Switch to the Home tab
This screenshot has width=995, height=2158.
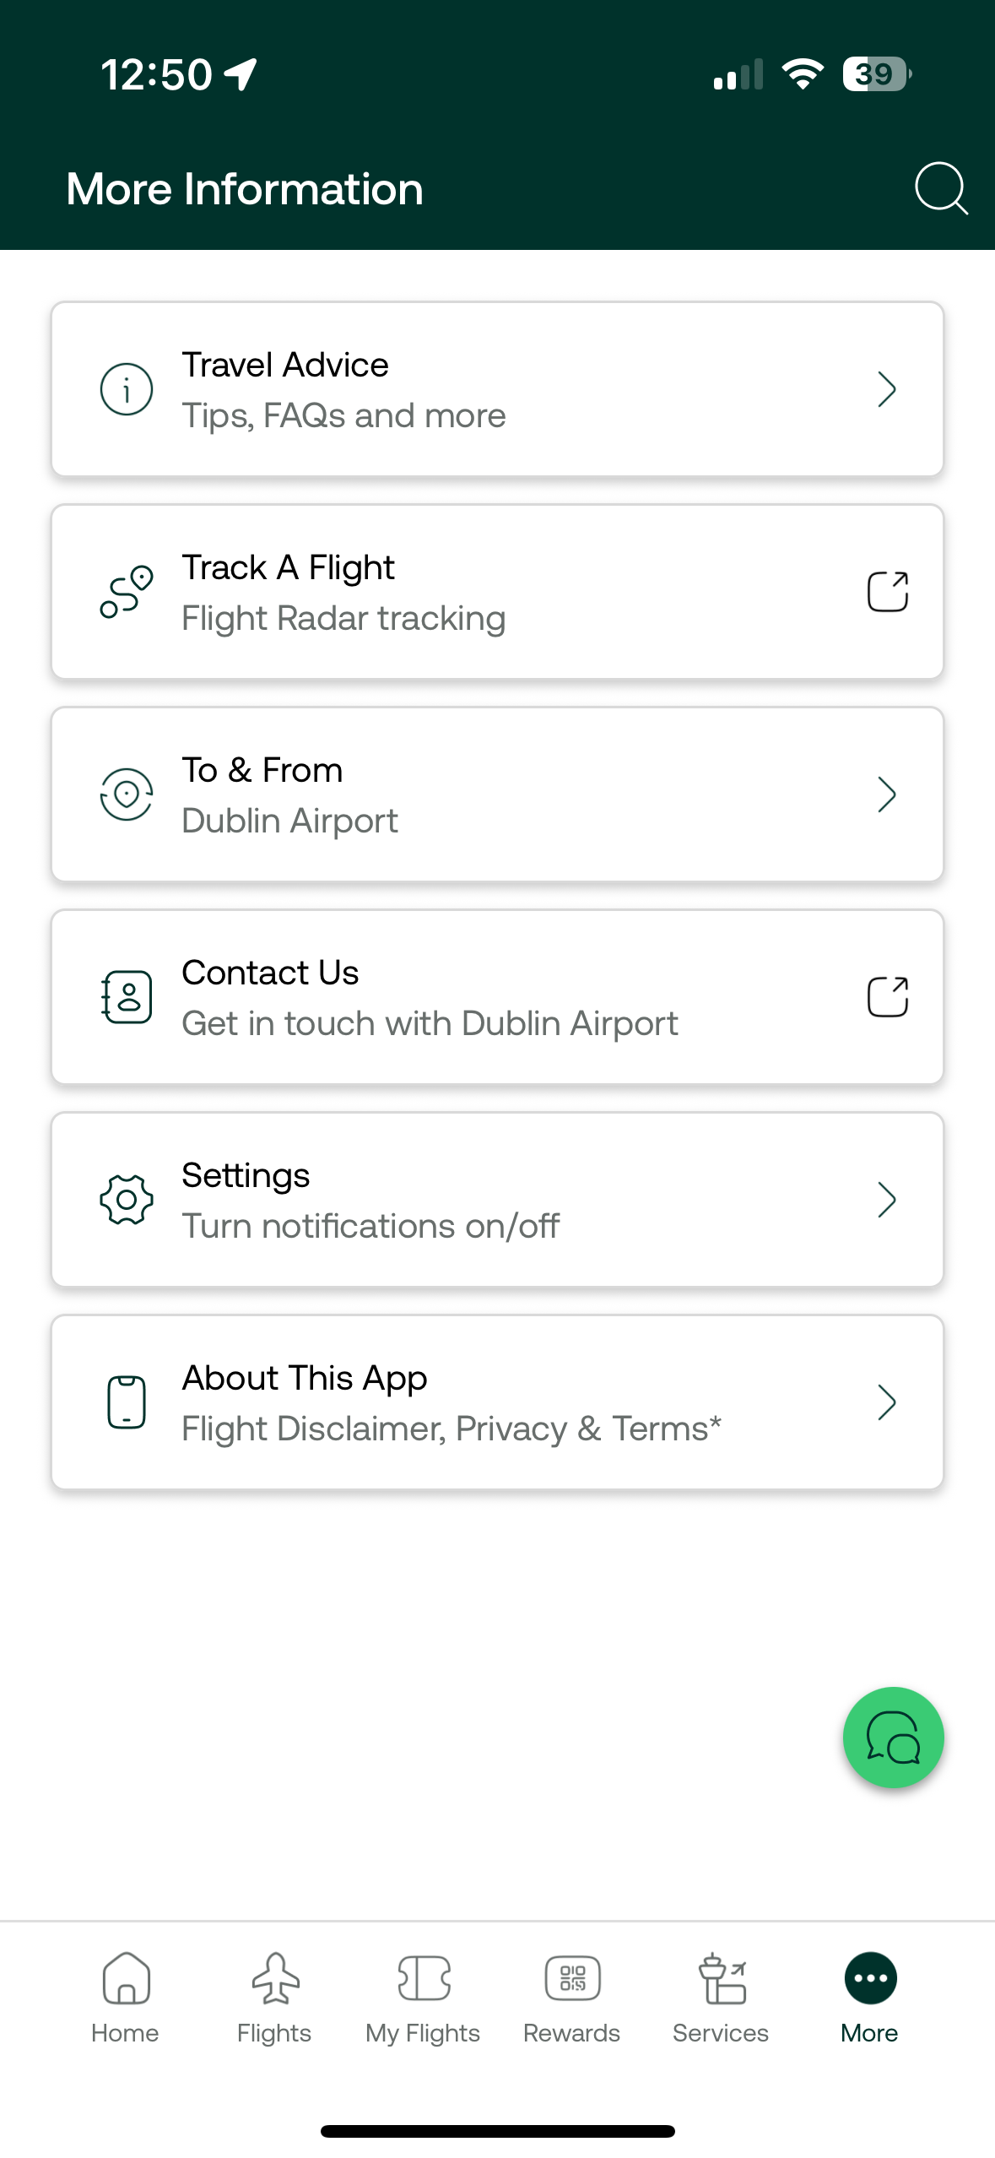click(x=125, y=1998)
